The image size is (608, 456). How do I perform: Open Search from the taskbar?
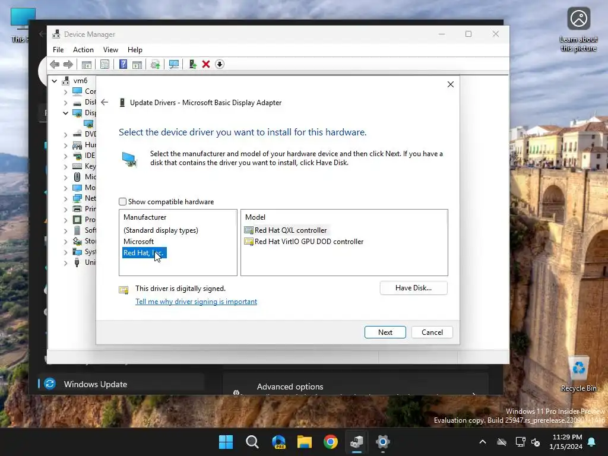click(x=252, y=442)
